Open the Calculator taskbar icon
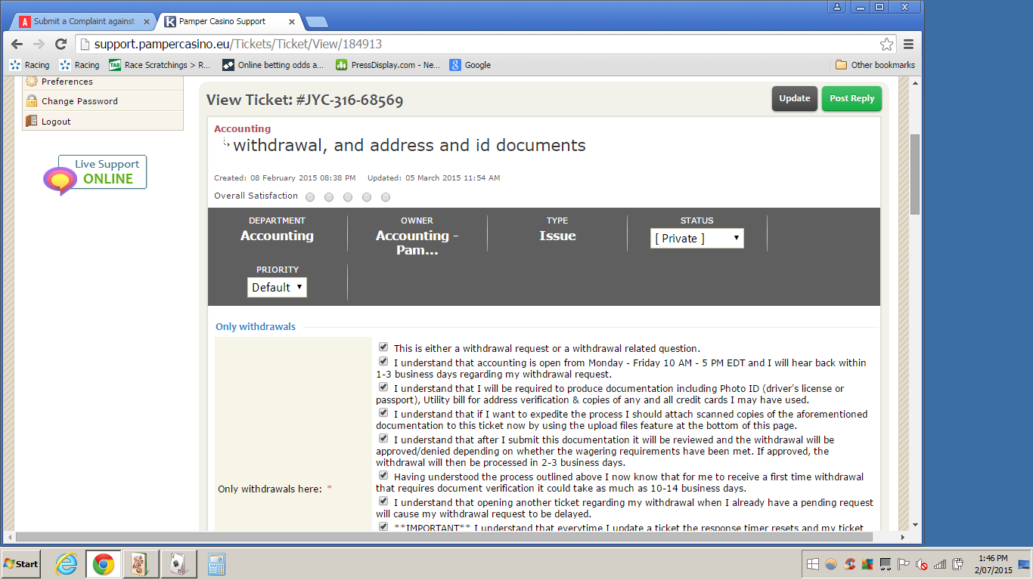Screen dimensions: 1033x580 tap(217, 564)
